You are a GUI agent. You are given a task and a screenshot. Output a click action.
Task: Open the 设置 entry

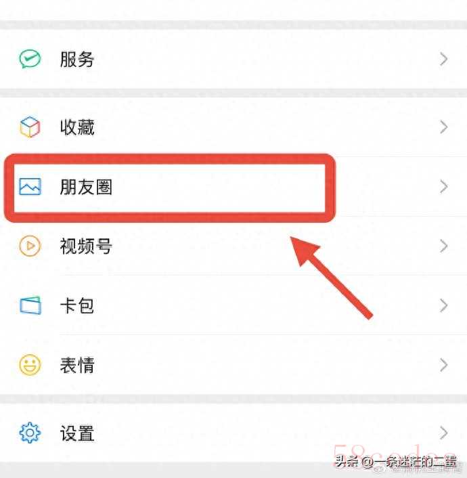tap(234, 433)
